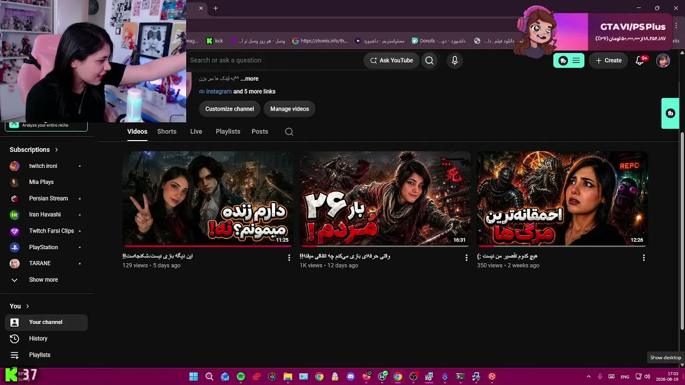Viewport: 685px width, 385px height.
Task: Open the Playlists channel tab
Action: tap(228, 132)
